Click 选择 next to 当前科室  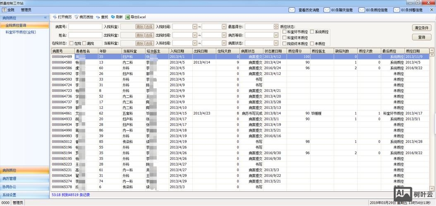pyautogui.click(x=149, y=43)
